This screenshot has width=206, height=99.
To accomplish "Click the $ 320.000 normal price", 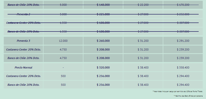I will [x=103, y=67].
